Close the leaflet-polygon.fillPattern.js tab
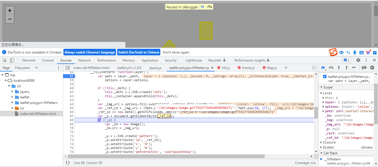Viewport: 378px width, 167px height. coord(212,68)
